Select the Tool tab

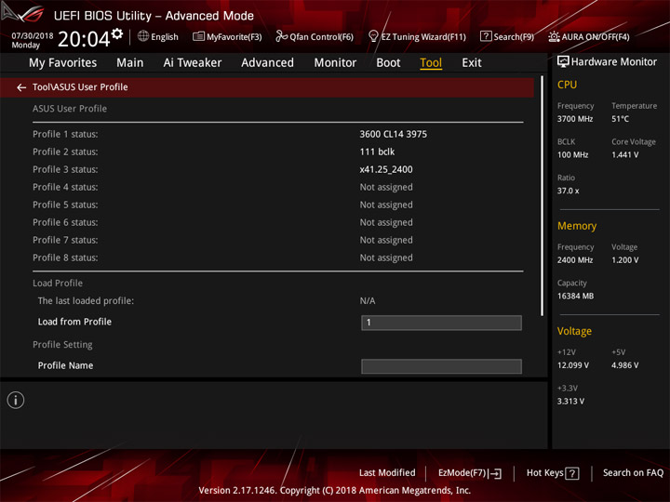pos(431,63)
